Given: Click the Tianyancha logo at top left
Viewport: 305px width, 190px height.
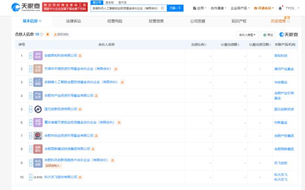Looking at the screenshot, I should [25, 7].
